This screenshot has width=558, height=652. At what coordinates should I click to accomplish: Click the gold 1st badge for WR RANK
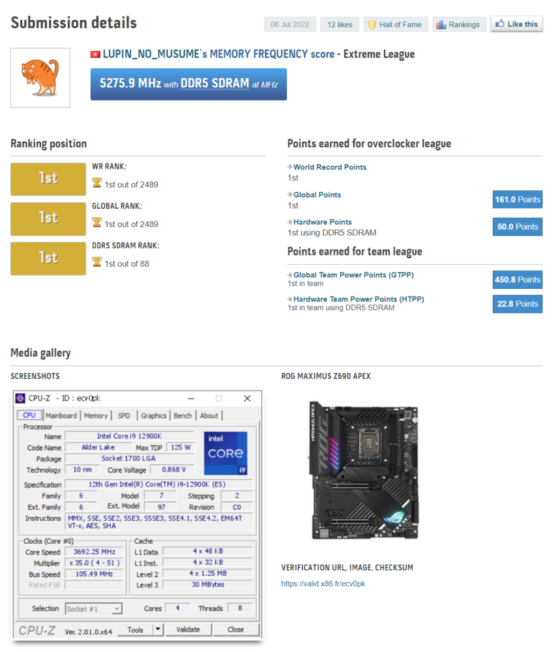(x=48, y=179)
